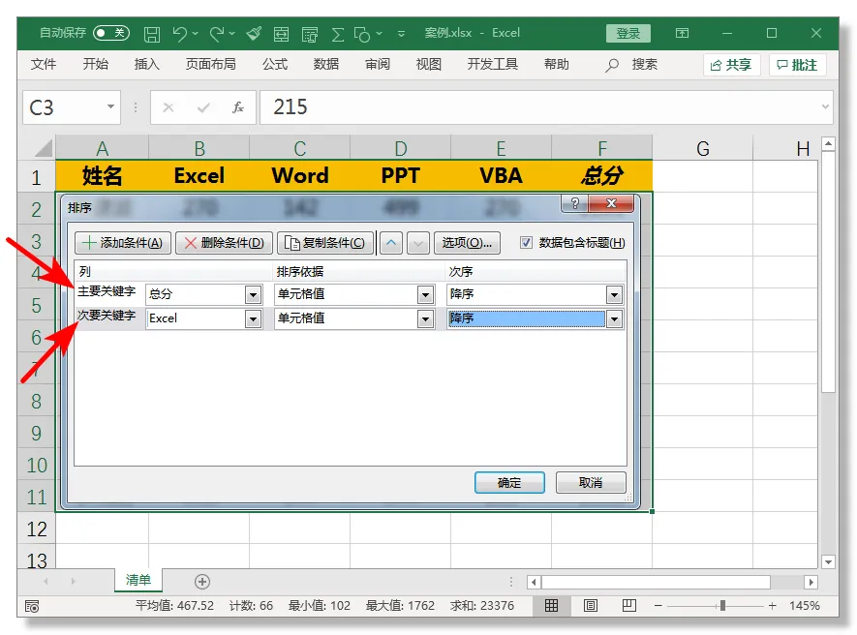Open the 公式 ribbon tab
The image size is (857, 635).
[x=274, y=65]
